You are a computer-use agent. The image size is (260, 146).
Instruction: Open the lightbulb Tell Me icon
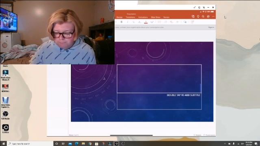point(198,16)
